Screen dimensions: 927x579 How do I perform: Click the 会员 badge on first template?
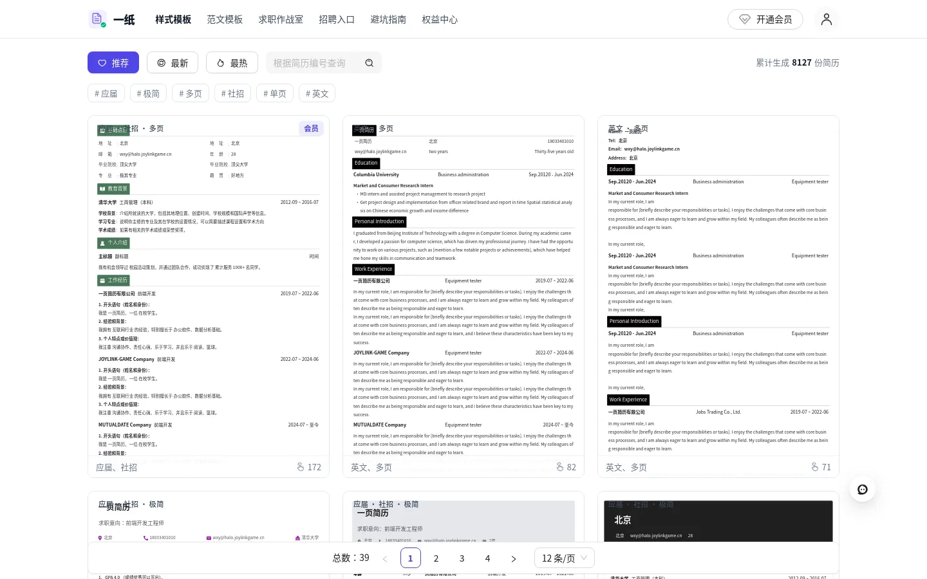[x=312, y=128]
